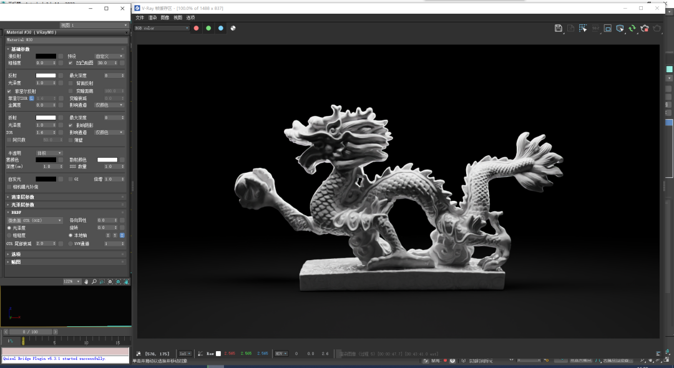Toggle sRGB display correction globe icon
The width and height of the screenshot is (674, 368).
pos(233,27)
